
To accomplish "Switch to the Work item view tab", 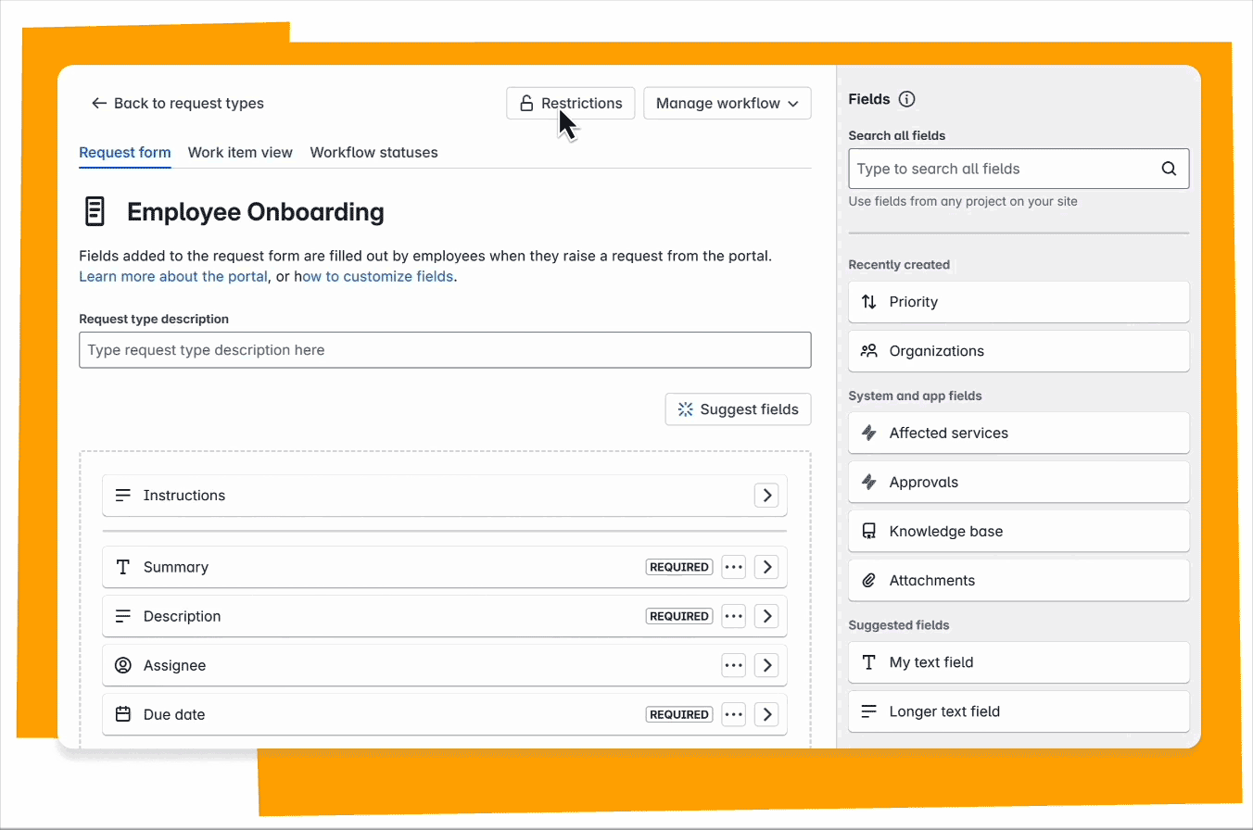I will click(x=240, y=152).
